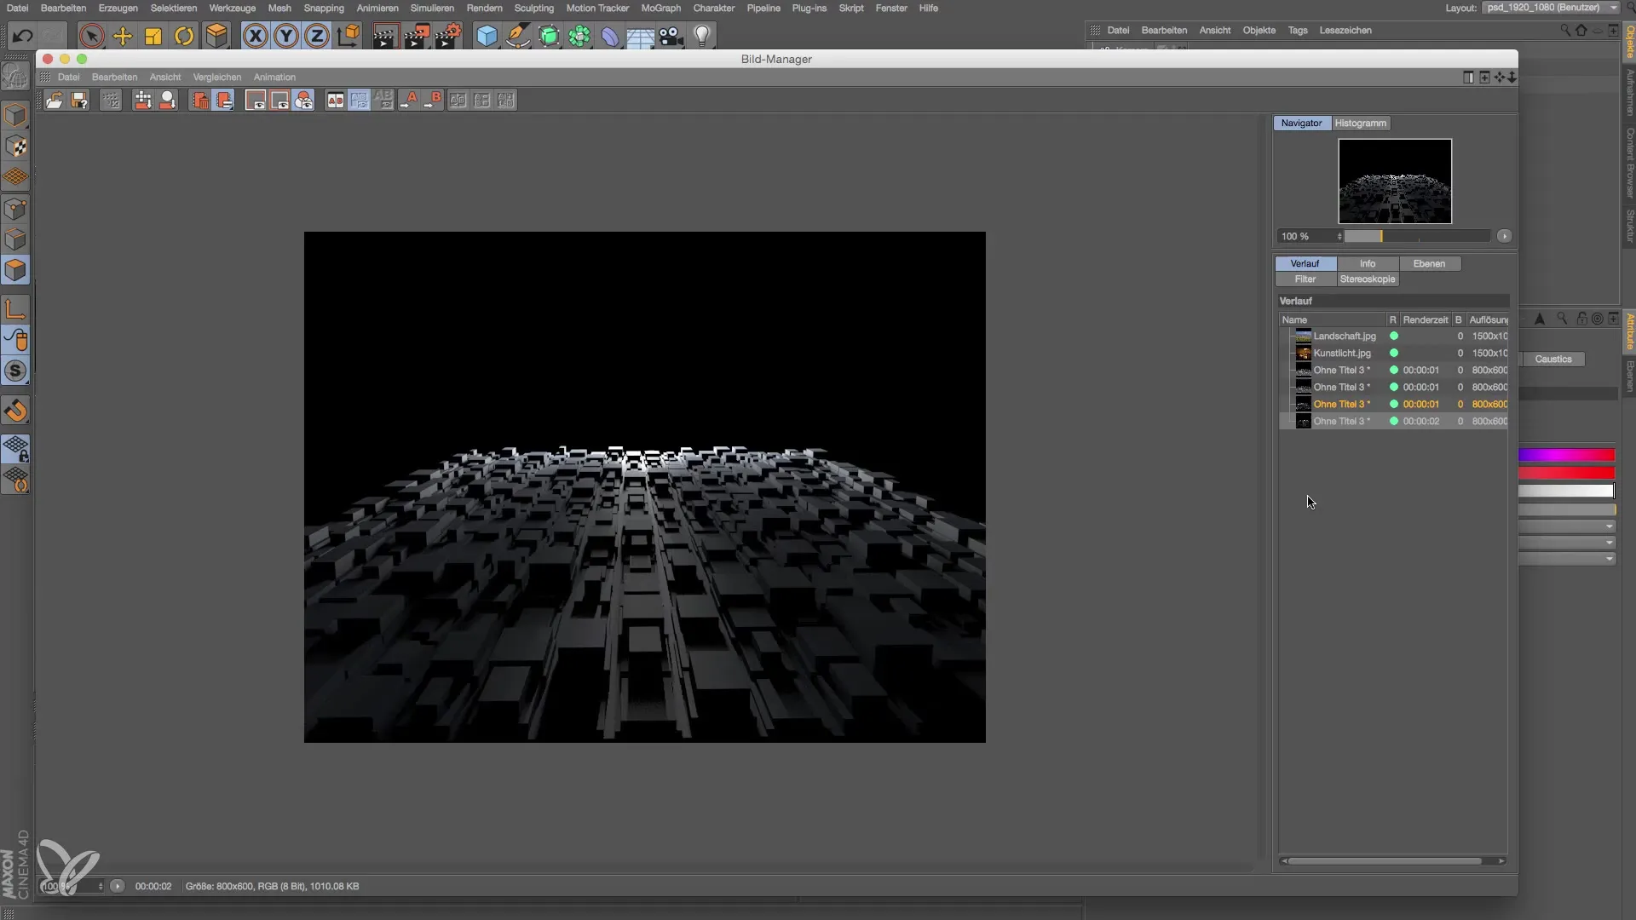The height and width of the screenshot is (920, 1636).
Task: Activate the Scale tool
Action: pyautogui.click(x=153, y=36)
